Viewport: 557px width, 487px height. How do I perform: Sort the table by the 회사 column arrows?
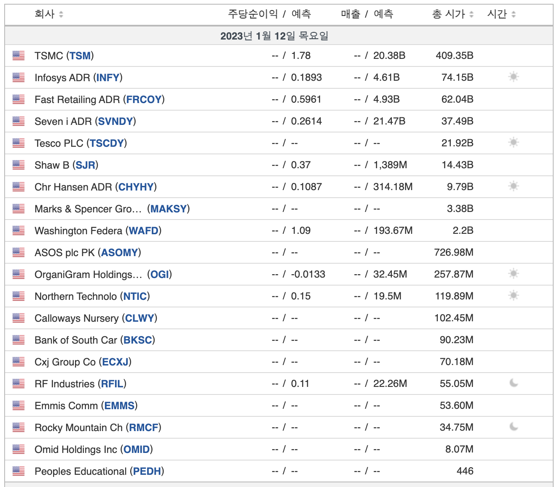coord(61,14)
